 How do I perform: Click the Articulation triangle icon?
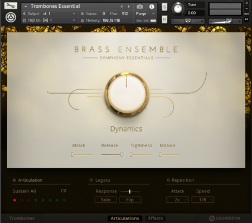pos(14,180)
